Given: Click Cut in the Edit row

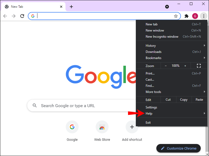Looking at the screenshot, I should pyautogui.click(x=168, y=100).
